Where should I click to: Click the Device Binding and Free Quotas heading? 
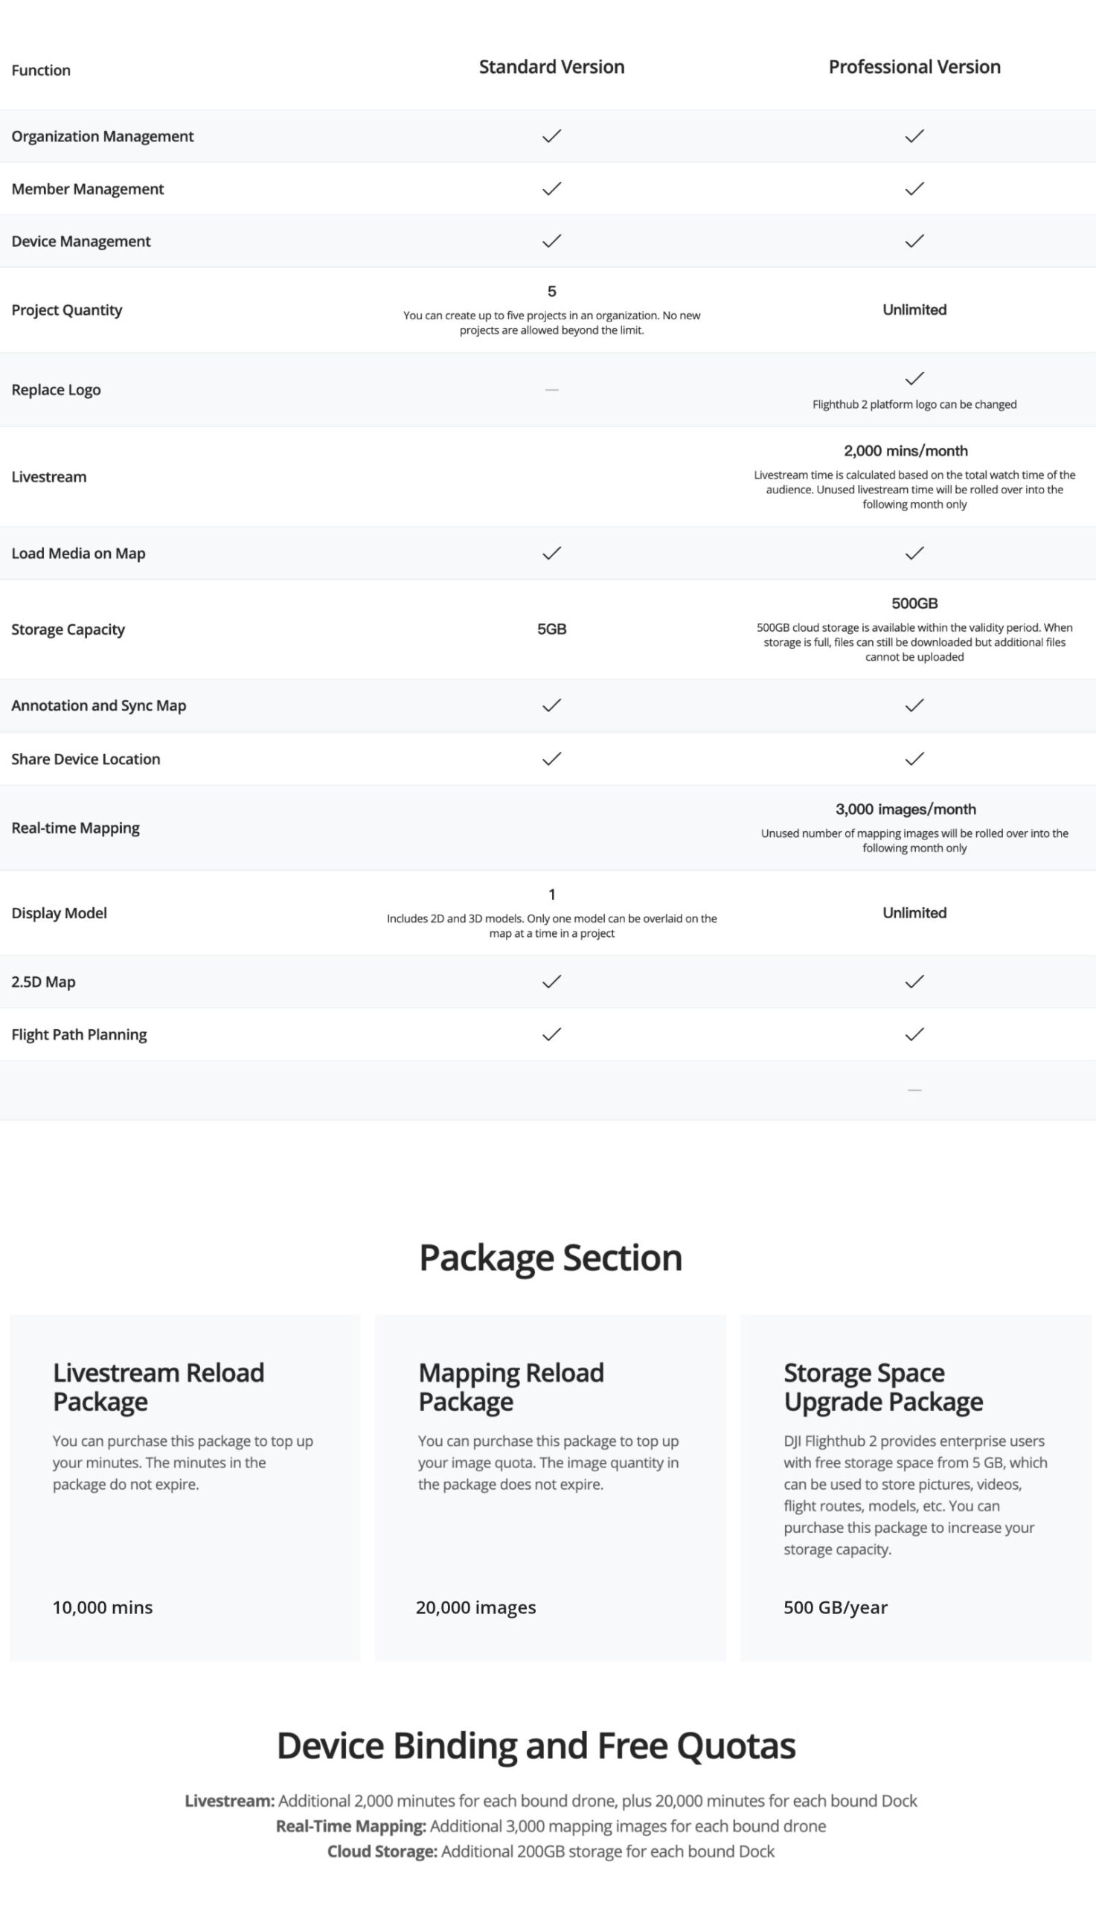[x=536, y=1746]
